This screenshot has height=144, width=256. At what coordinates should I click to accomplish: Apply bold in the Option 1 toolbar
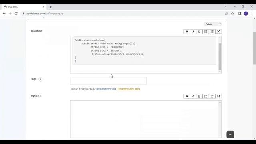coord(187,96)
